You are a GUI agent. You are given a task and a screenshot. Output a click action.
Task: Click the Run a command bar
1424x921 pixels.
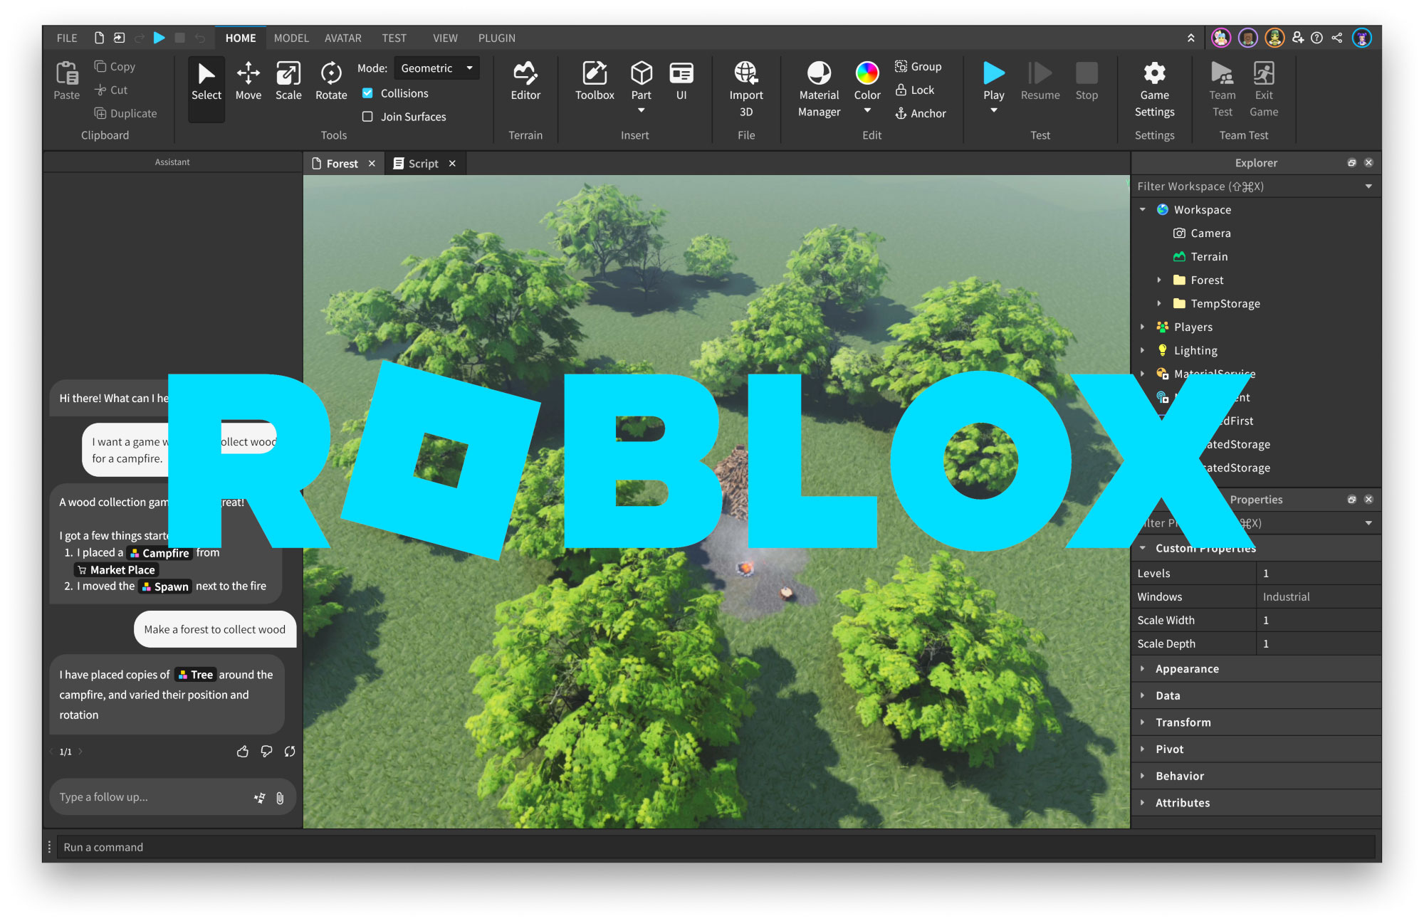(x=715, y=847)
